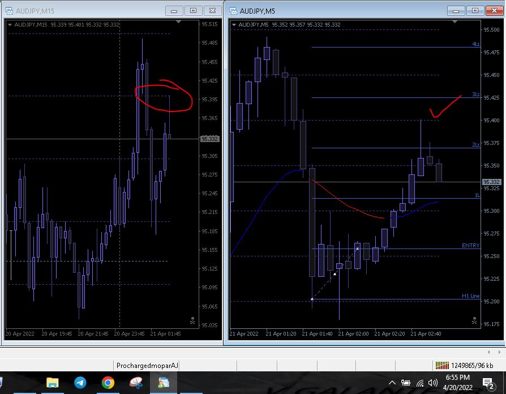Open the volume speaker tray icon

click(x=433, y=383)
